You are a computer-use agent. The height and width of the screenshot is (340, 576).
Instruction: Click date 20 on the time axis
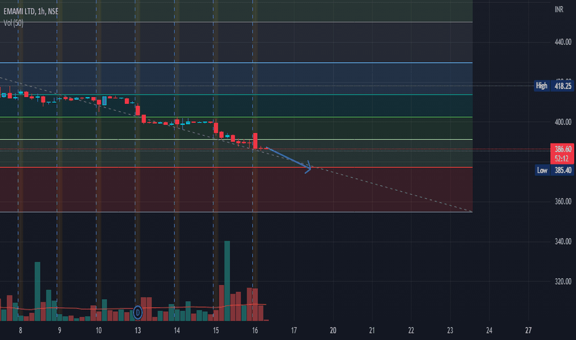tap(333, 331)
